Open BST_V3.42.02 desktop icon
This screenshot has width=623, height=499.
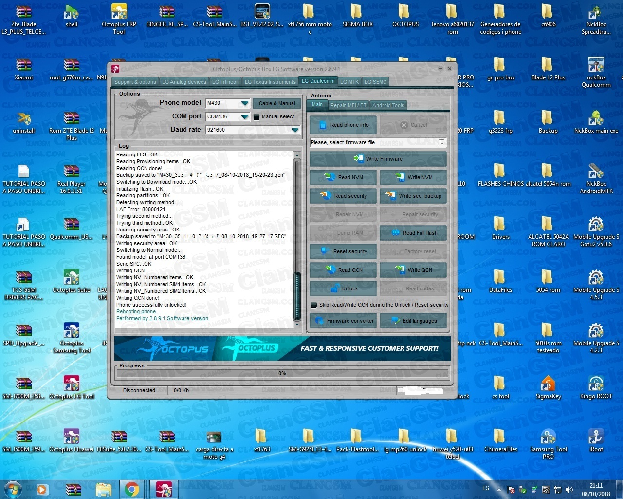262,16
